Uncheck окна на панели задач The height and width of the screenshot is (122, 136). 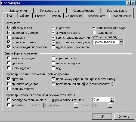coord(94,28)
